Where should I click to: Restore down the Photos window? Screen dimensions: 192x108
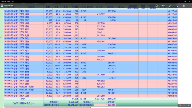tap(185, 2)
